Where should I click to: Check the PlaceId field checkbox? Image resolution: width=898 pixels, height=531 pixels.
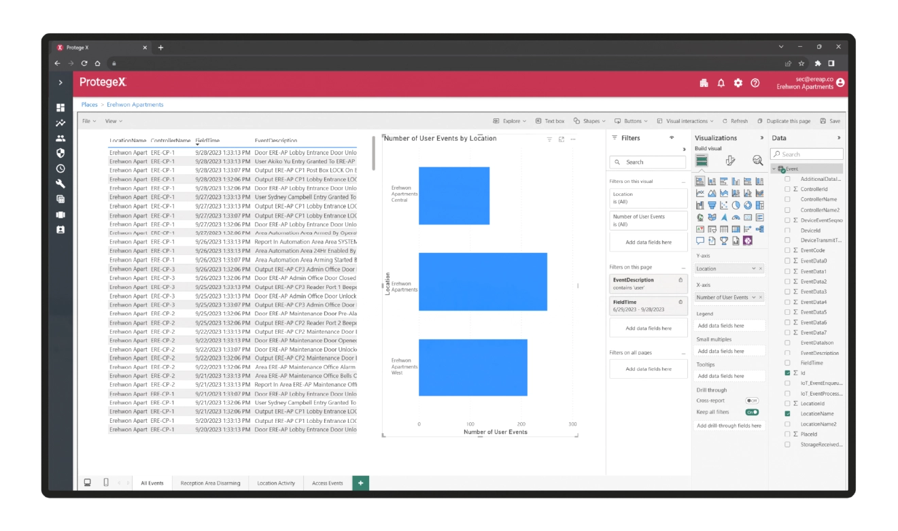tap(787, 434)
